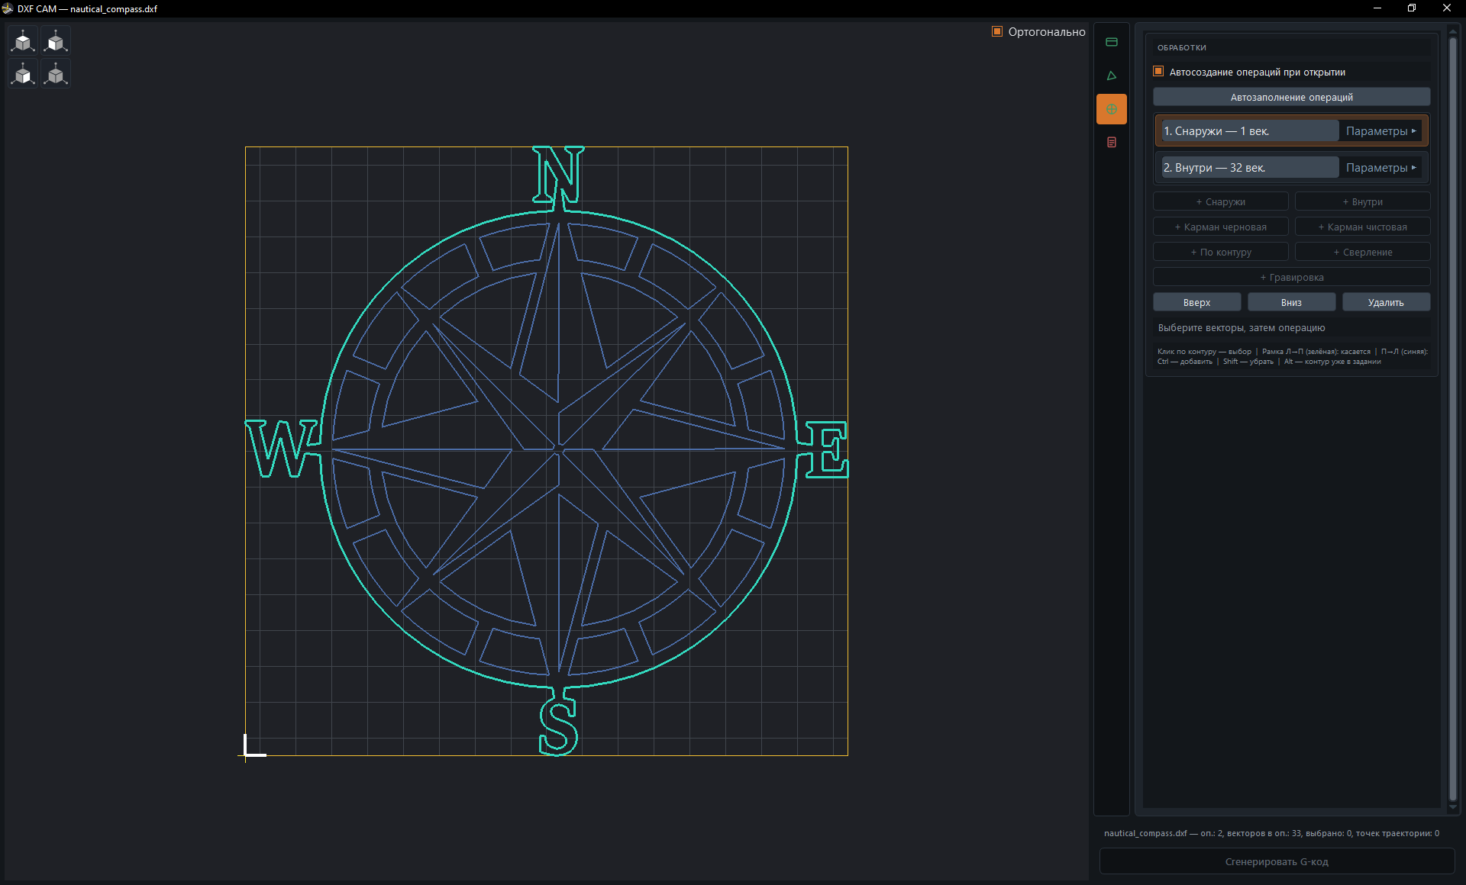Open the green triangle sidebar tab
1466x885 pixels.
pyautogui.click(x=1112, y=76)
